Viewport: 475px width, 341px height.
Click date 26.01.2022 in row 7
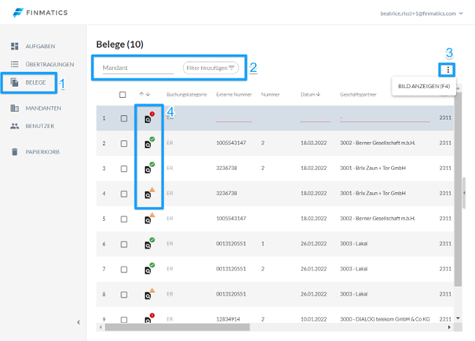(x=313, y=269)
